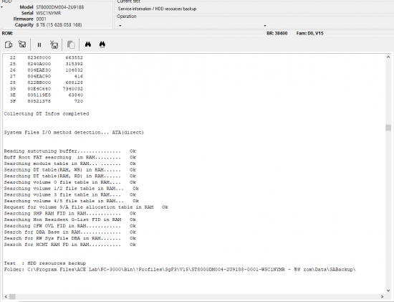394x302 pixels.
Task: Click the find next binoculars icon
Action: click(102, 44)
